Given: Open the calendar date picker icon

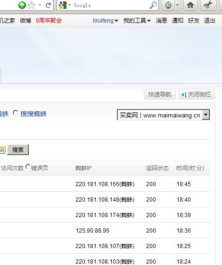Looking at the screenshot, I should click(2, 150).
